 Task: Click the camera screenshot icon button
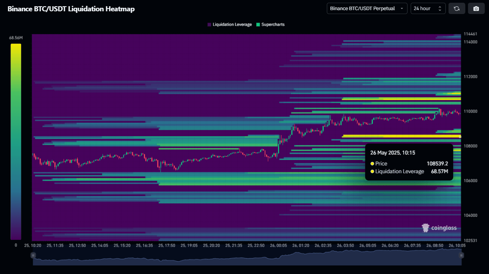click(x=476, y=9)
